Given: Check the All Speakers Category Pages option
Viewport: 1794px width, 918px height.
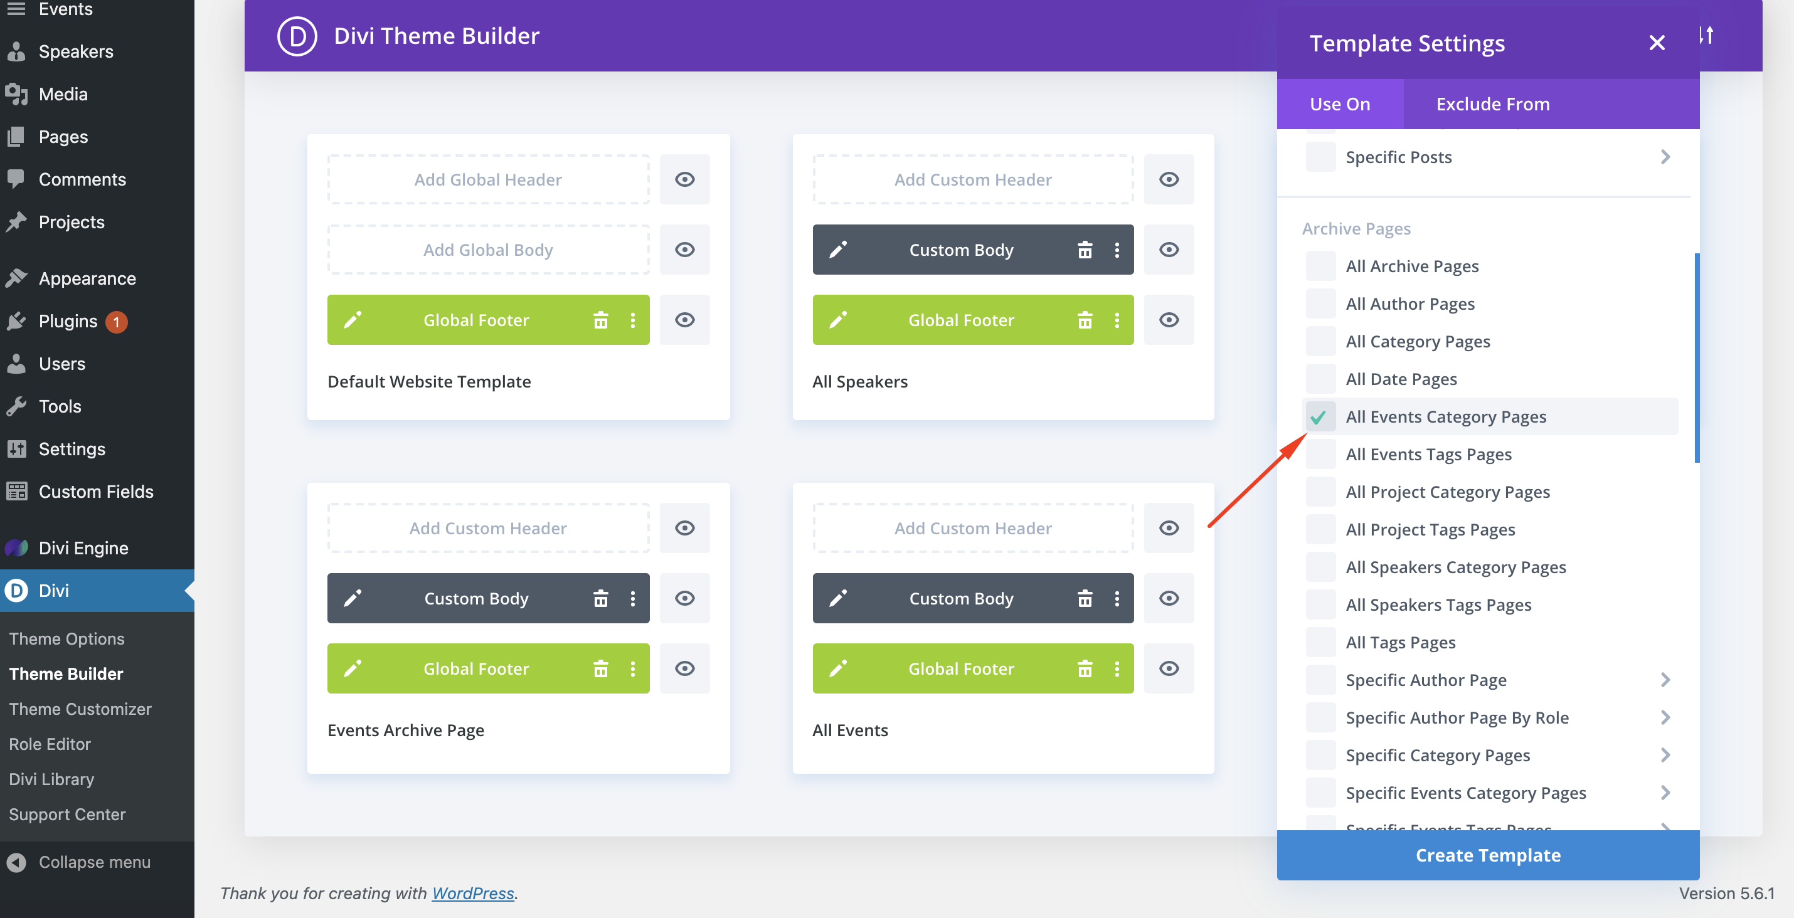Looking at the screenshot, I should [1320, 567].
